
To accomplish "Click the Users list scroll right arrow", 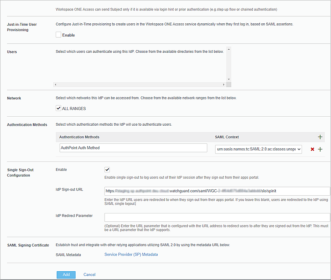I will click(x=224, y=85).
